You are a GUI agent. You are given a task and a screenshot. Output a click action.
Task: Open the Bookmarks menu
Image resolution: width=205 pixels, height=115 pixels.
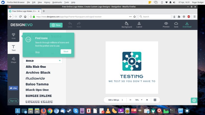[x=57, y=2]
